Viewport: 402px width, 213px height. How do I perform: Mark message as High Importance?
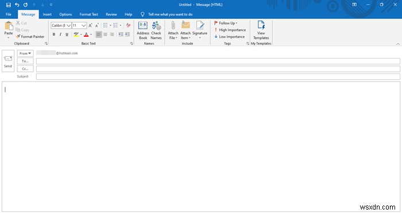[x=230, y=30]
